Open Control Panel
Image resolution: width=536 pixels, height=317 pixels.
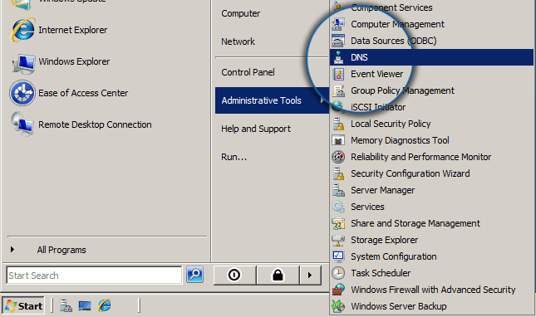click(248, 72)
